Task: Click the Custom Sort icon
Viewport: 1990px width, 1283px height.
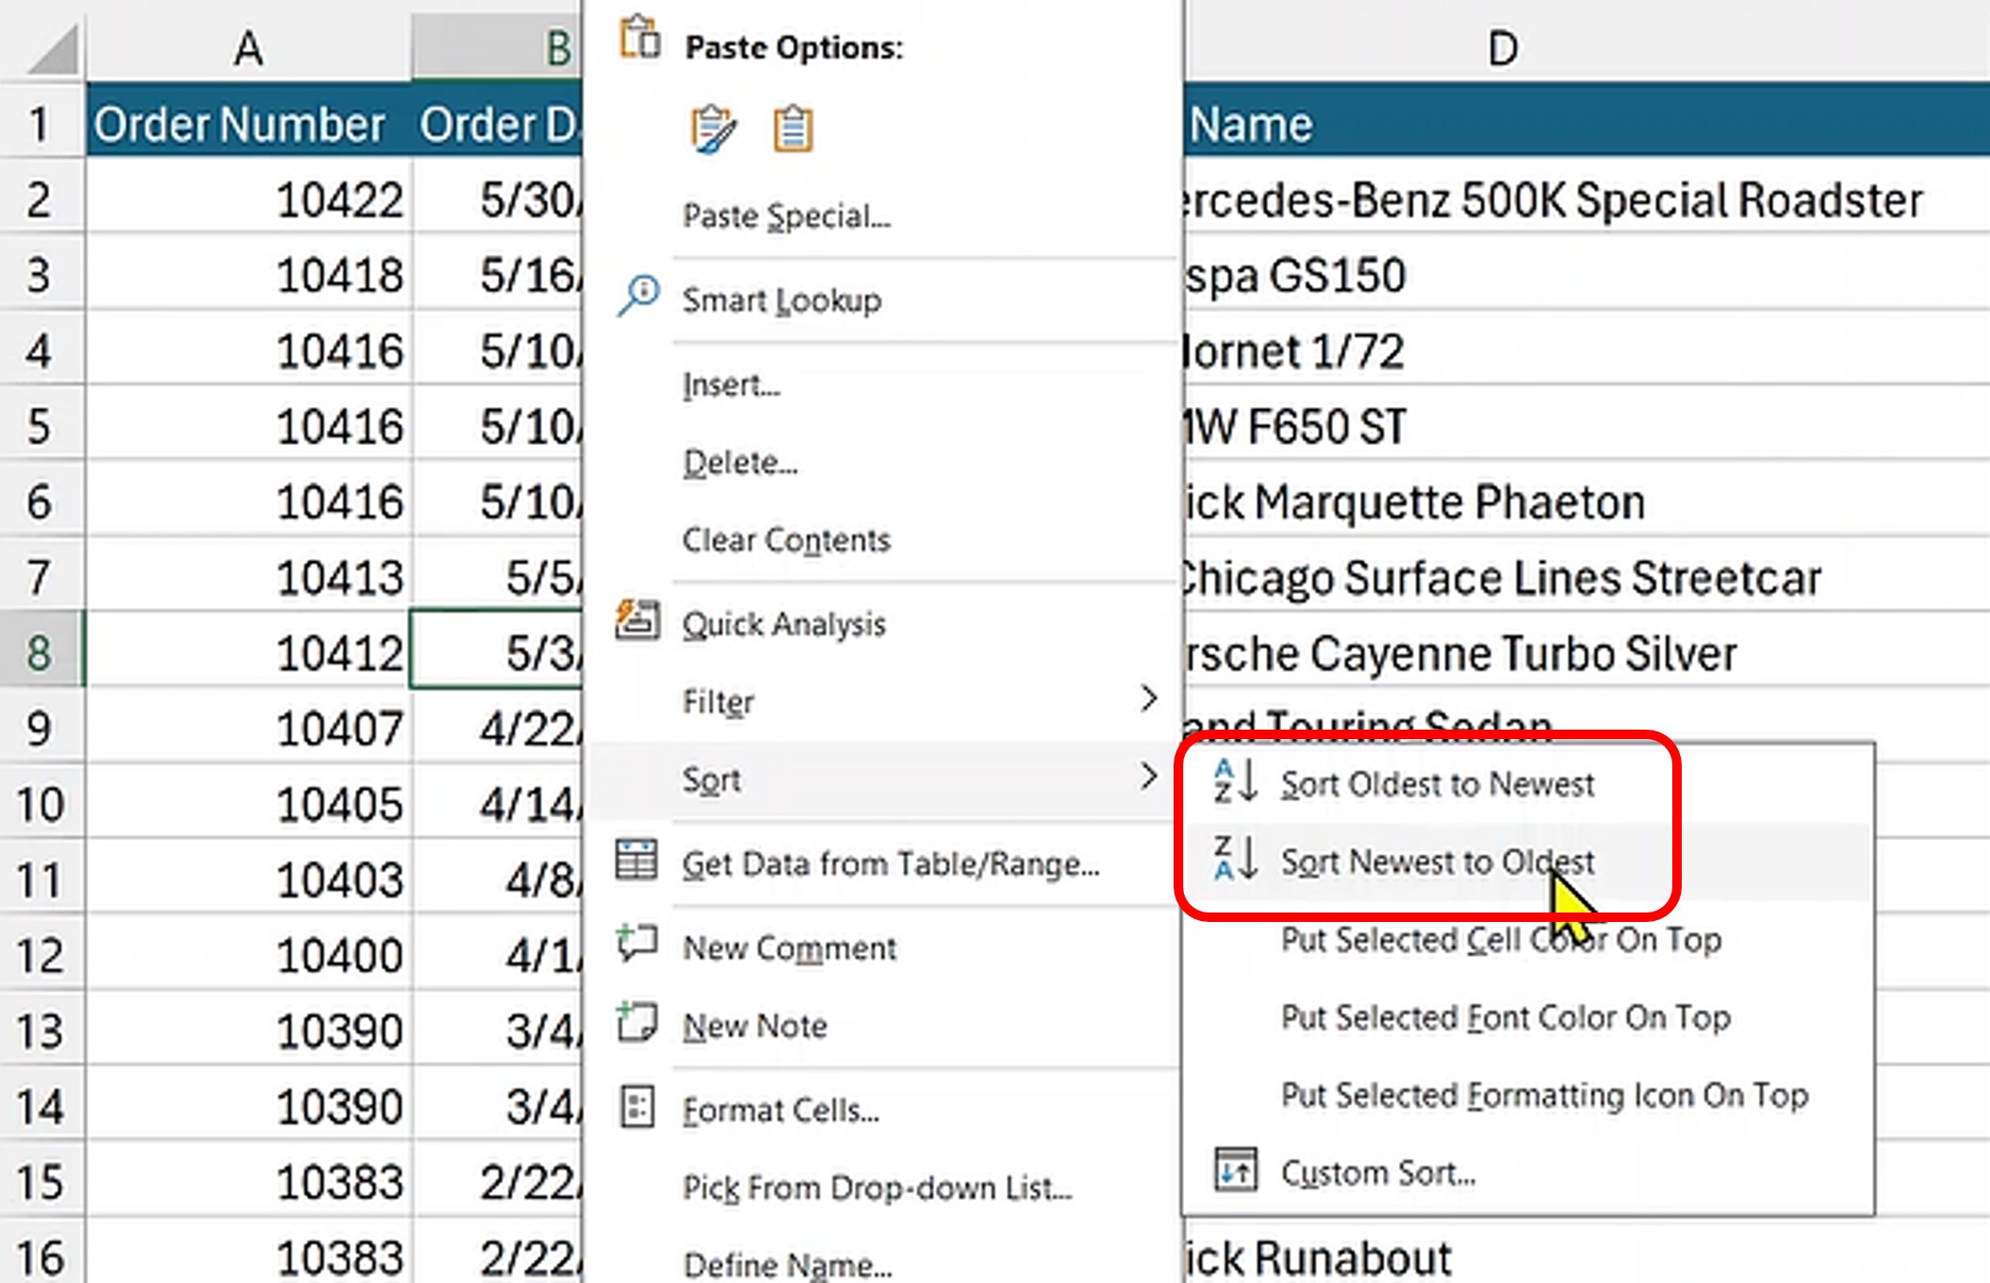Action: 1235,1171
